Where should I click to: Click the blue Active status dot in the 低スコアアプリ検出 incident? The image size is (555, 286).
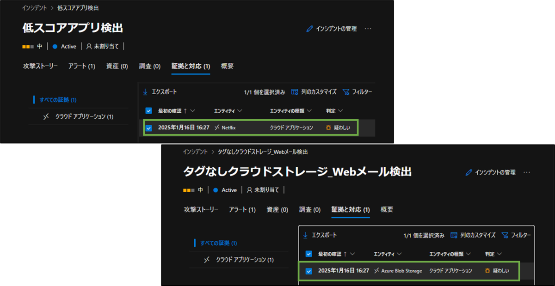55,47
